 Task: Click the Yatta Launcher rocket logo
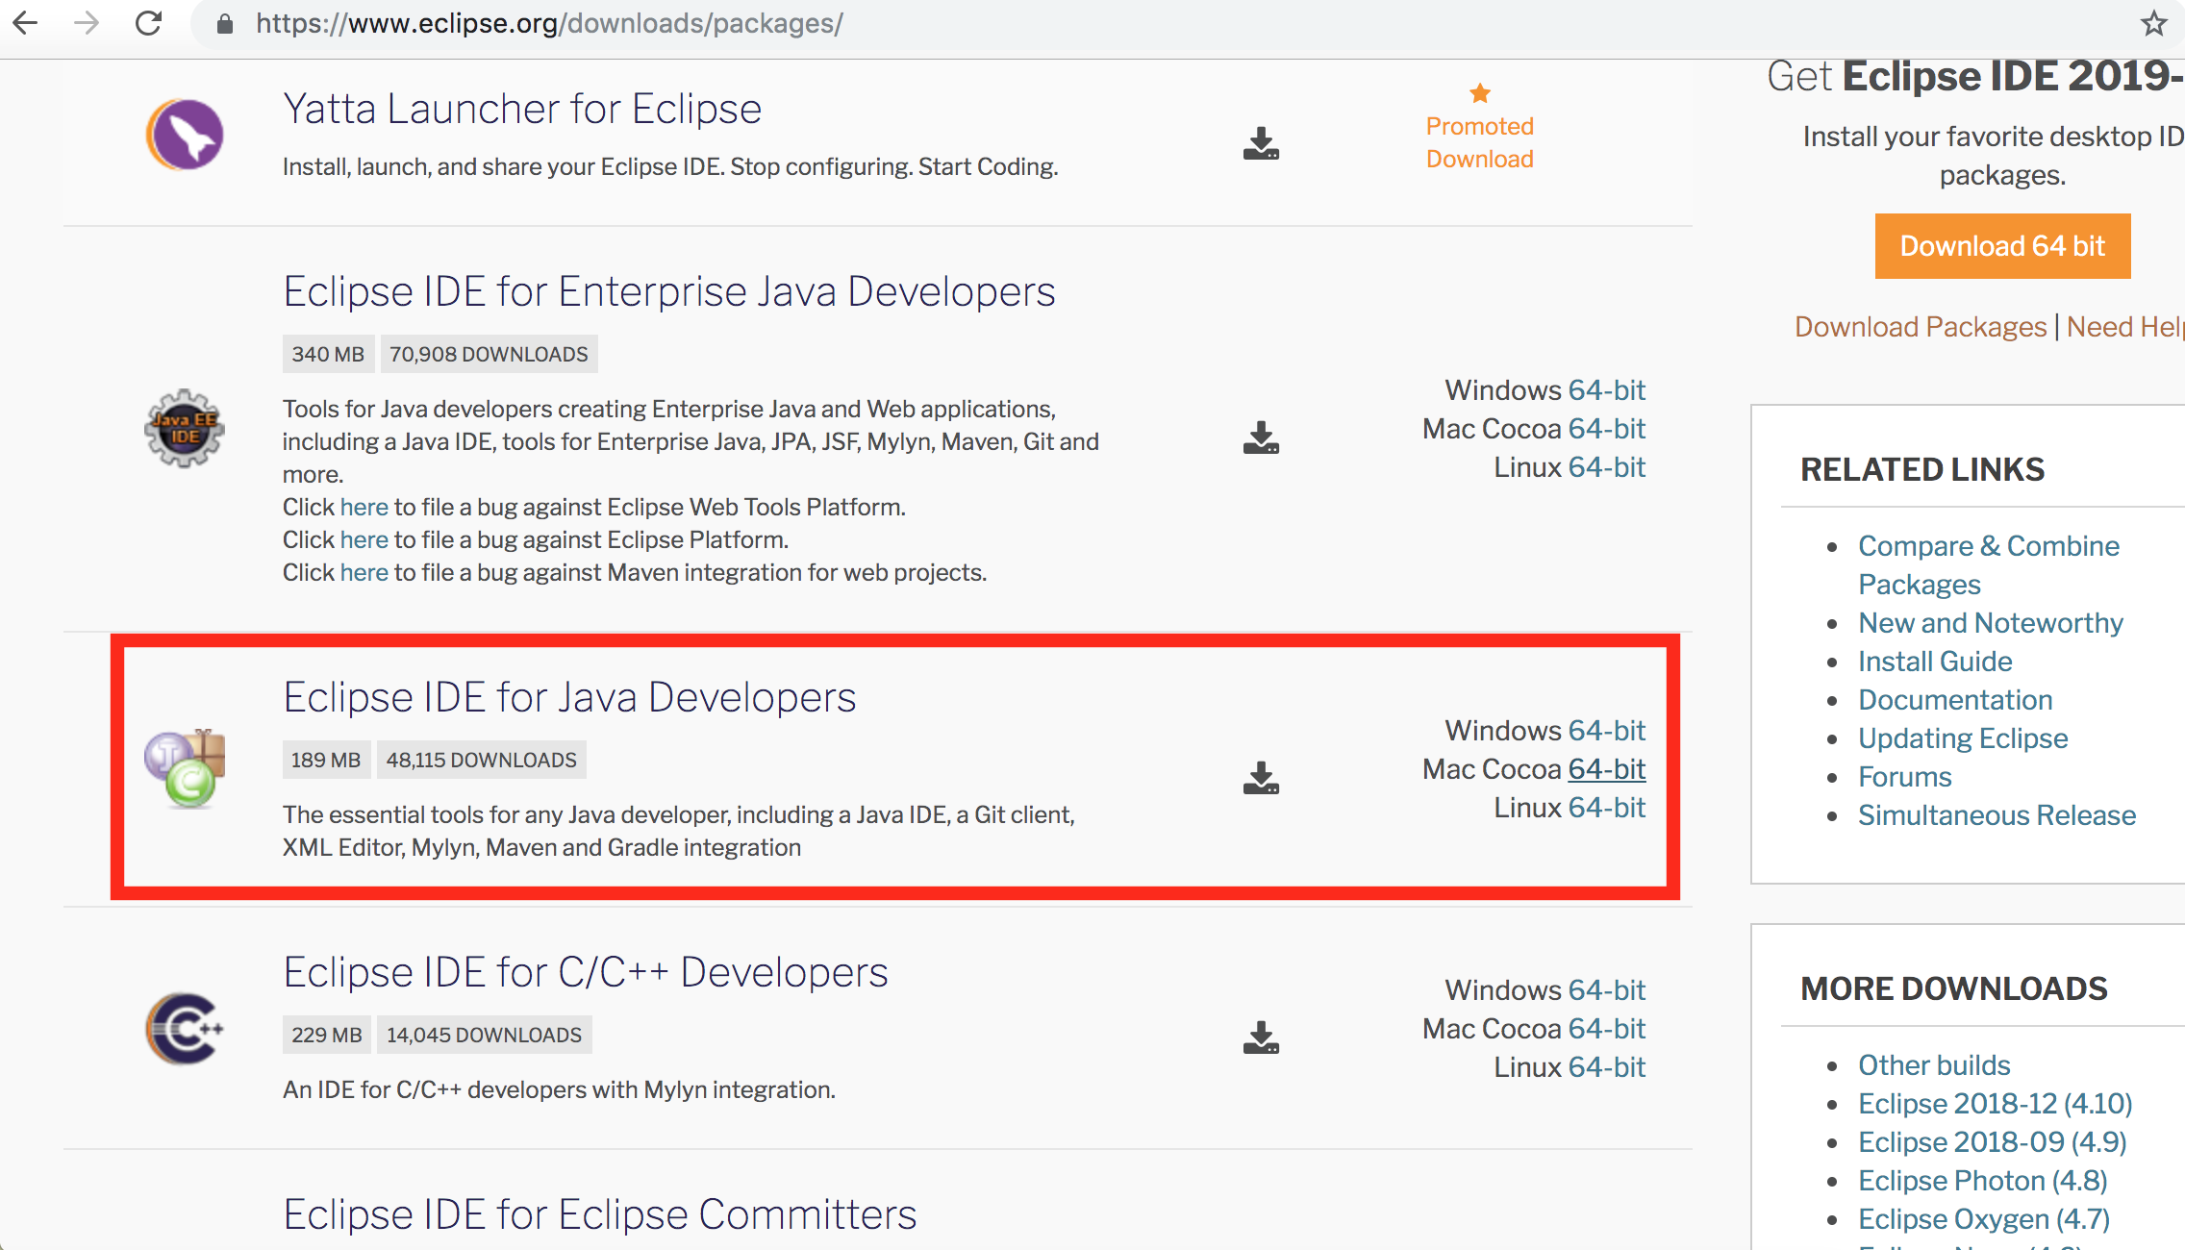pos(185,135)
